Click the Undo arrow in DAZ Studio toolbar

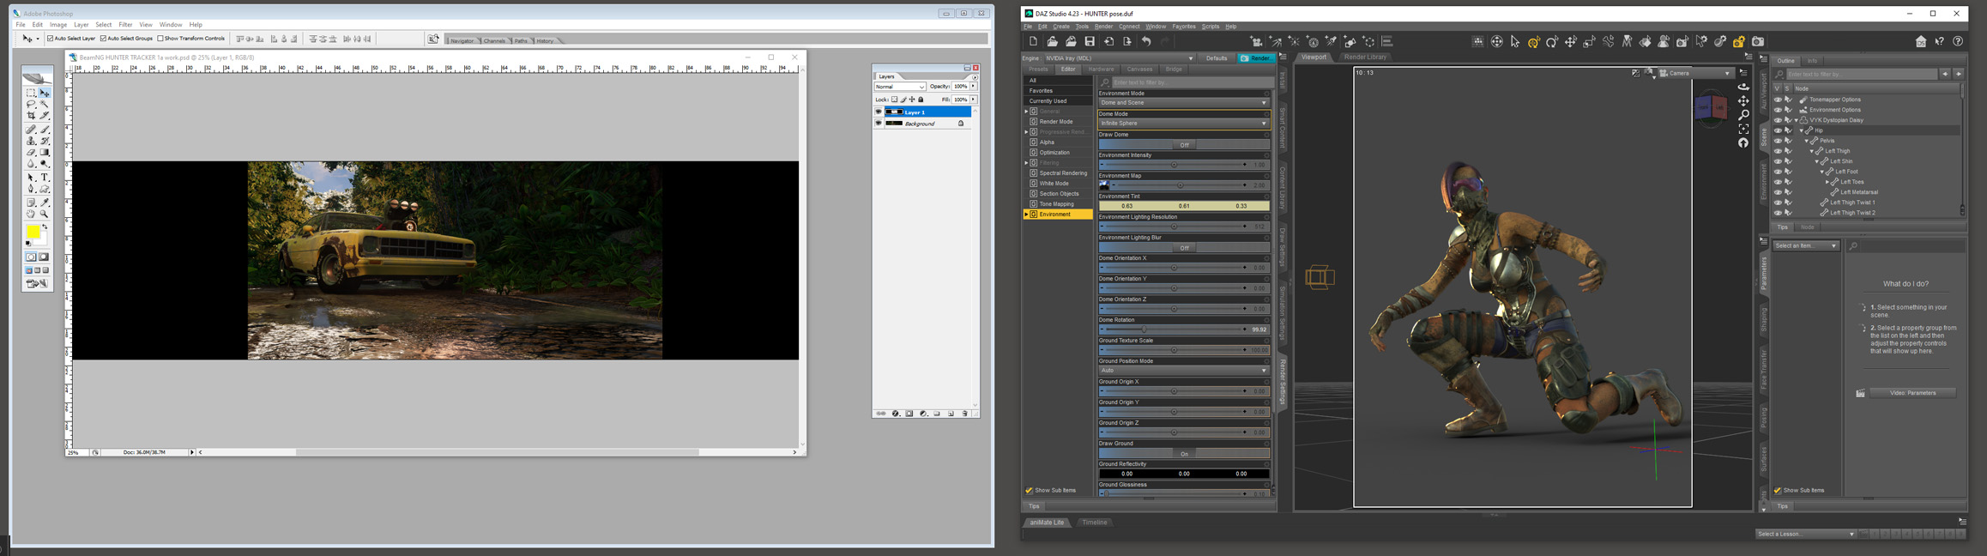1146,41
